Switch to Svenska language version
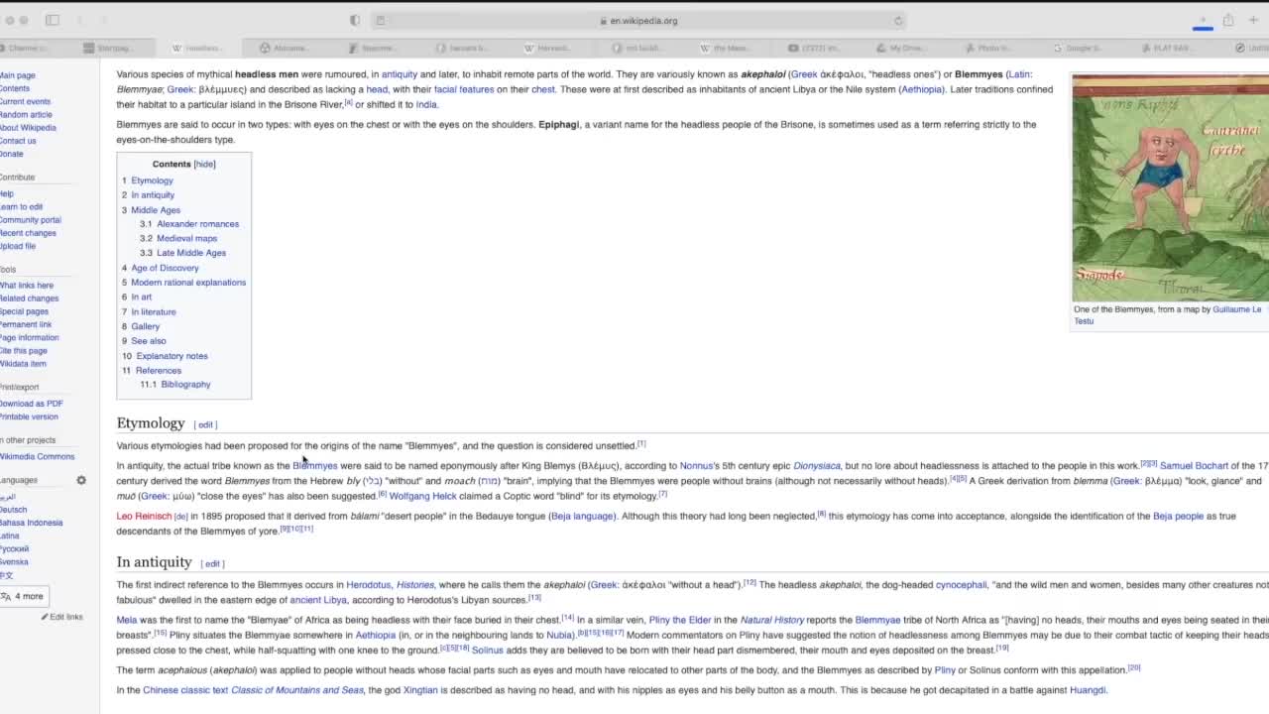Viewport: 1269px width, 714px height. point(14,562)
